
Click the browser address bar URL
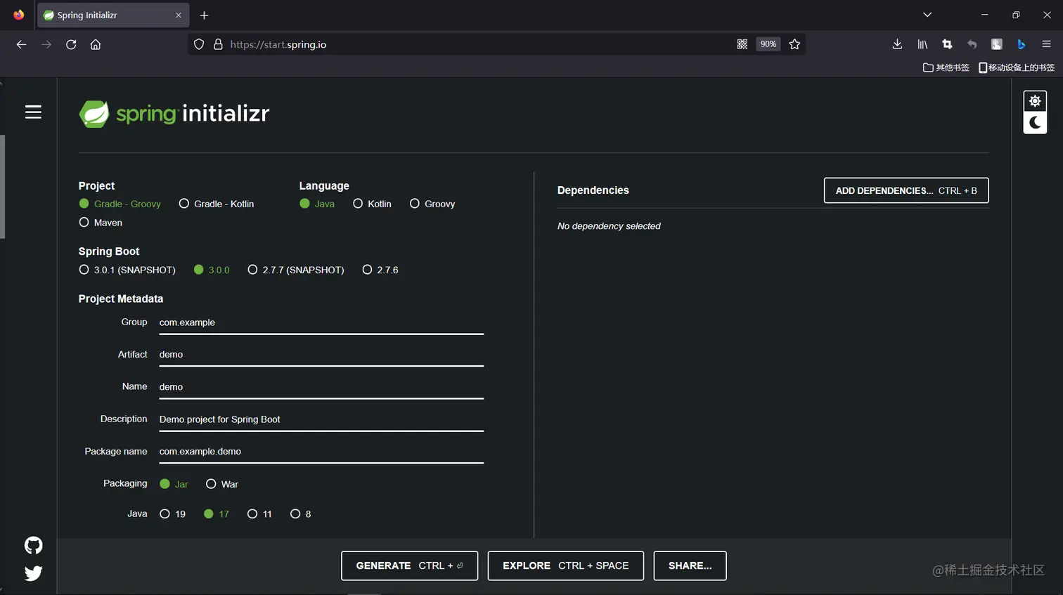[278, 44]
